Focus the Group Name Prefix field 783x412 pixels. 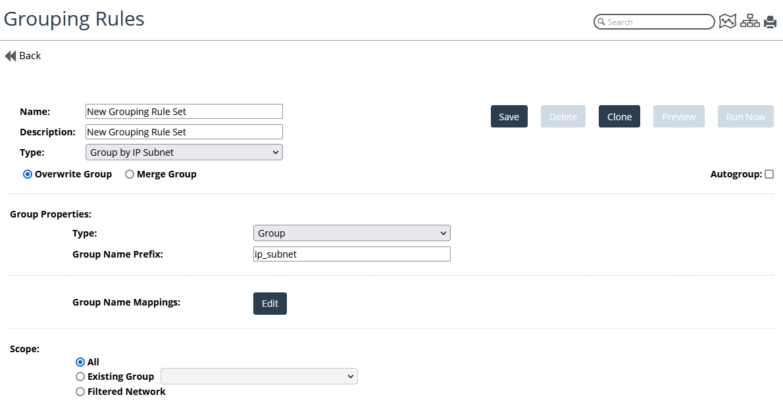tap(351, 254)
